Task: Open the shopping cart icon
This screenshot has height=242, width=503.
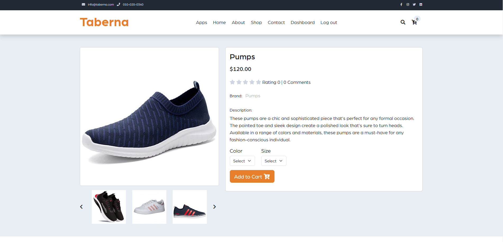Action: 414,23
